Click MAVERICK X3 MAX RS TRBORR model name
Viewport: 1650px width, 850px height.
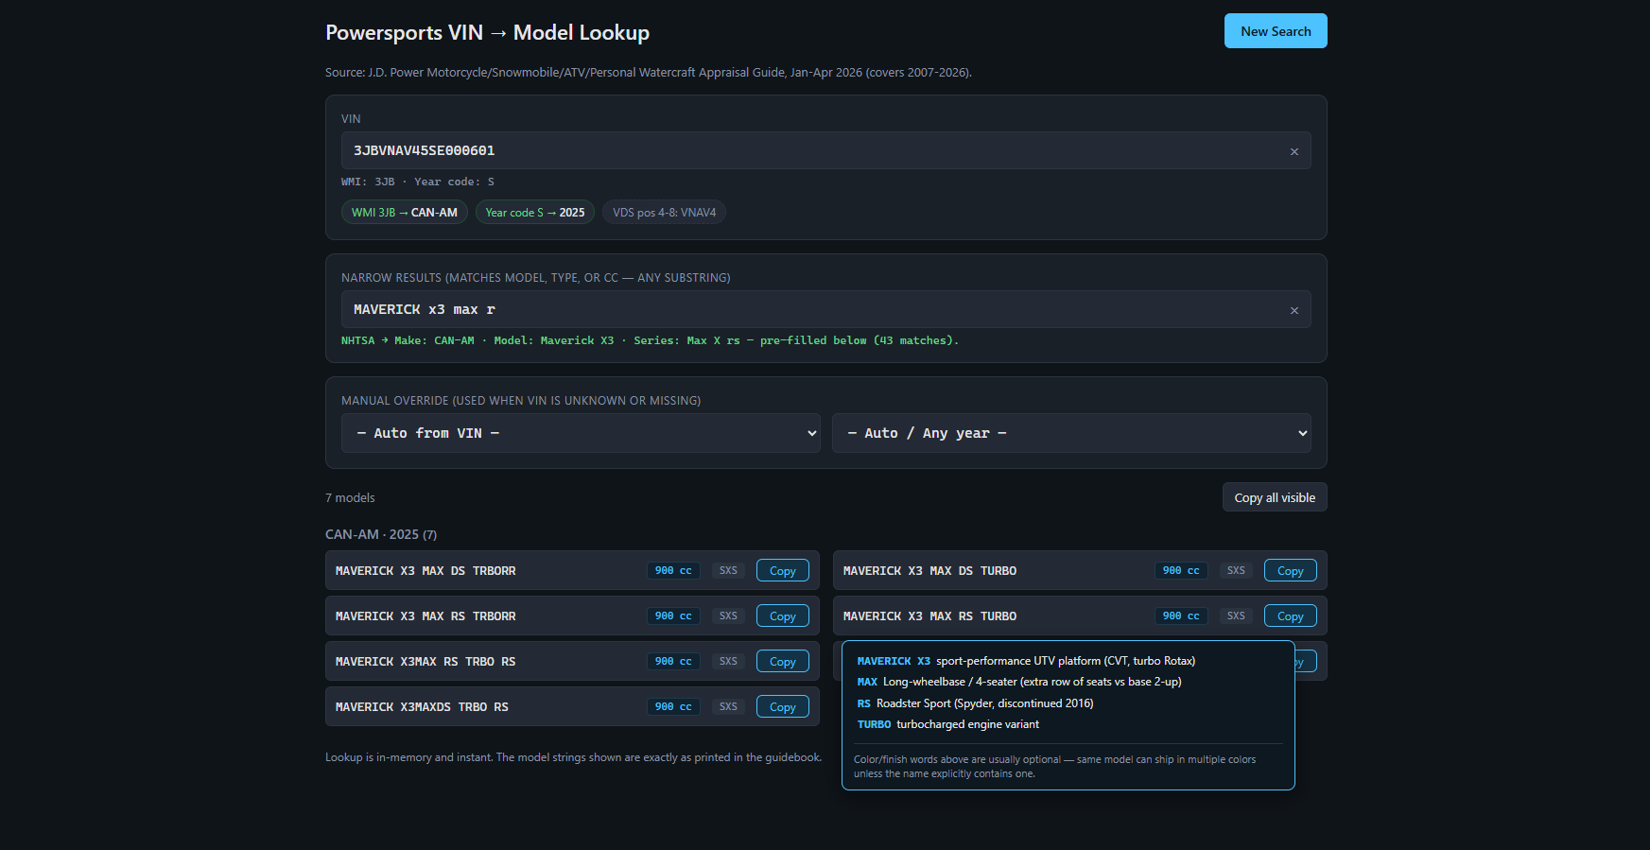coord(426,616)
